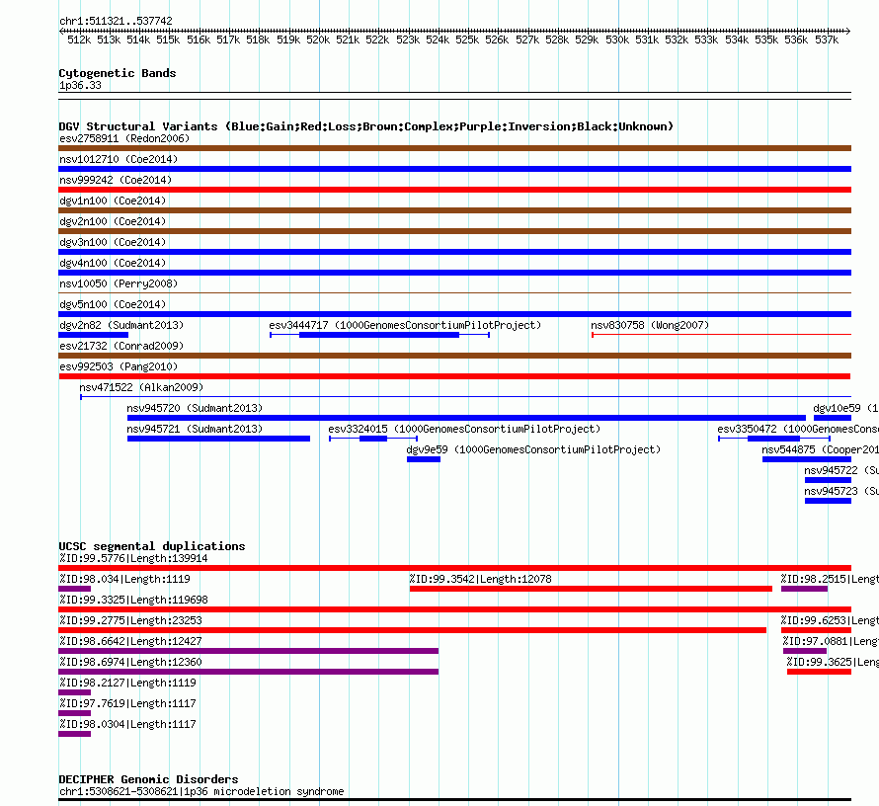The width and height of the screenshot is (879, 806).
Task: Click duplication %ID:99.3625 label
Action: (833, 662)
